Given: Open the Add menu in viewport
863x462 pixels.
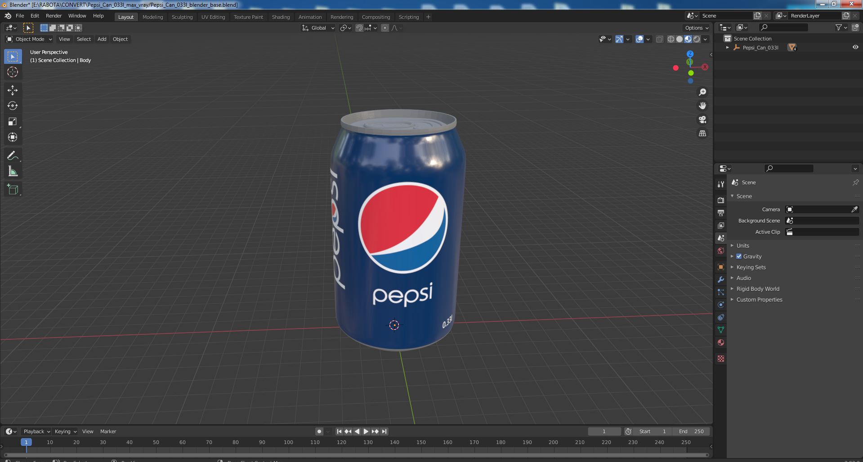Looking at the screenshot, I should [102, 39].
